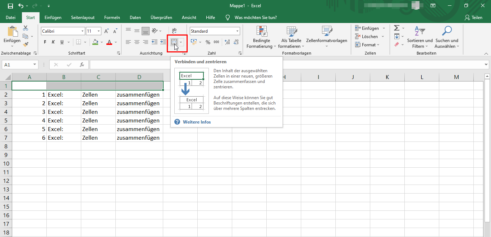Open the Standard number format dropdown

click(238, 31)
